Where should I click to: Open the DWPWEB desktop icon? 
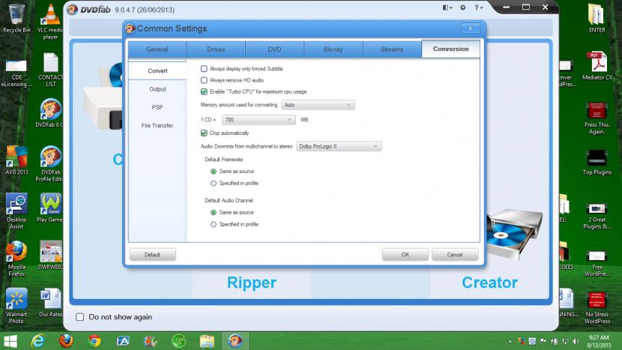tap(50, 255)
